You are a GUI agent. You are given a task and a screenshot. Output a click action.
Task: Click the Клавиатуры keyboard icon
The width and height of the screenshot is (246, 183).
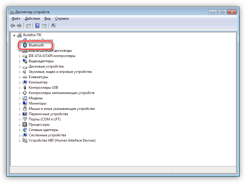pyautogui.click(x=25, y=77)
